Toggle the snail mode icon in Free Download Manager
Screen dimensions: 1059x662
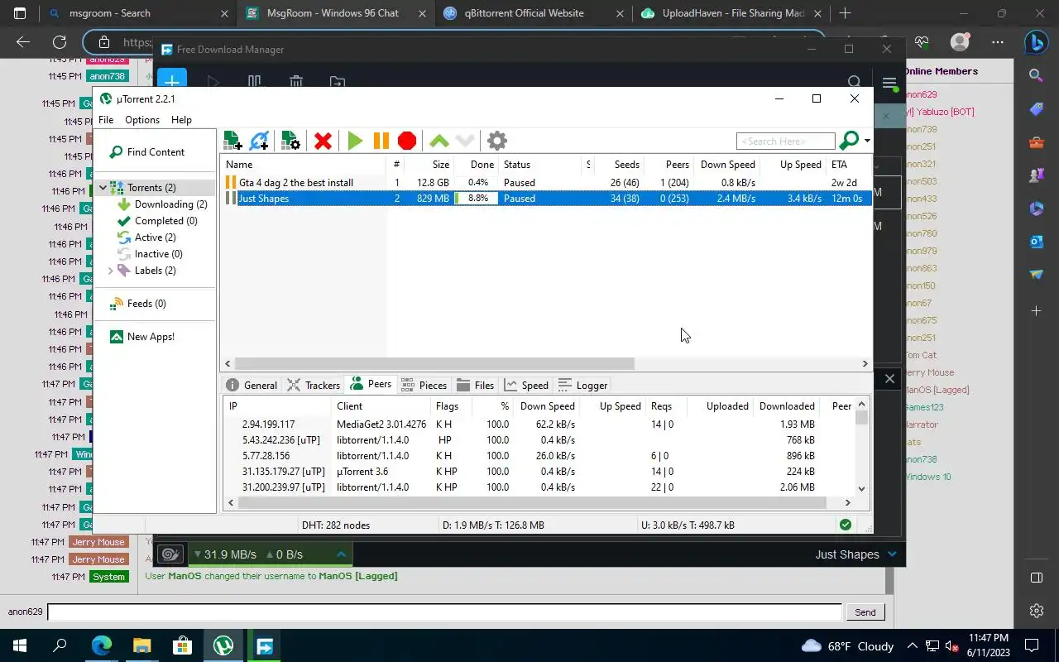(170, 554)
